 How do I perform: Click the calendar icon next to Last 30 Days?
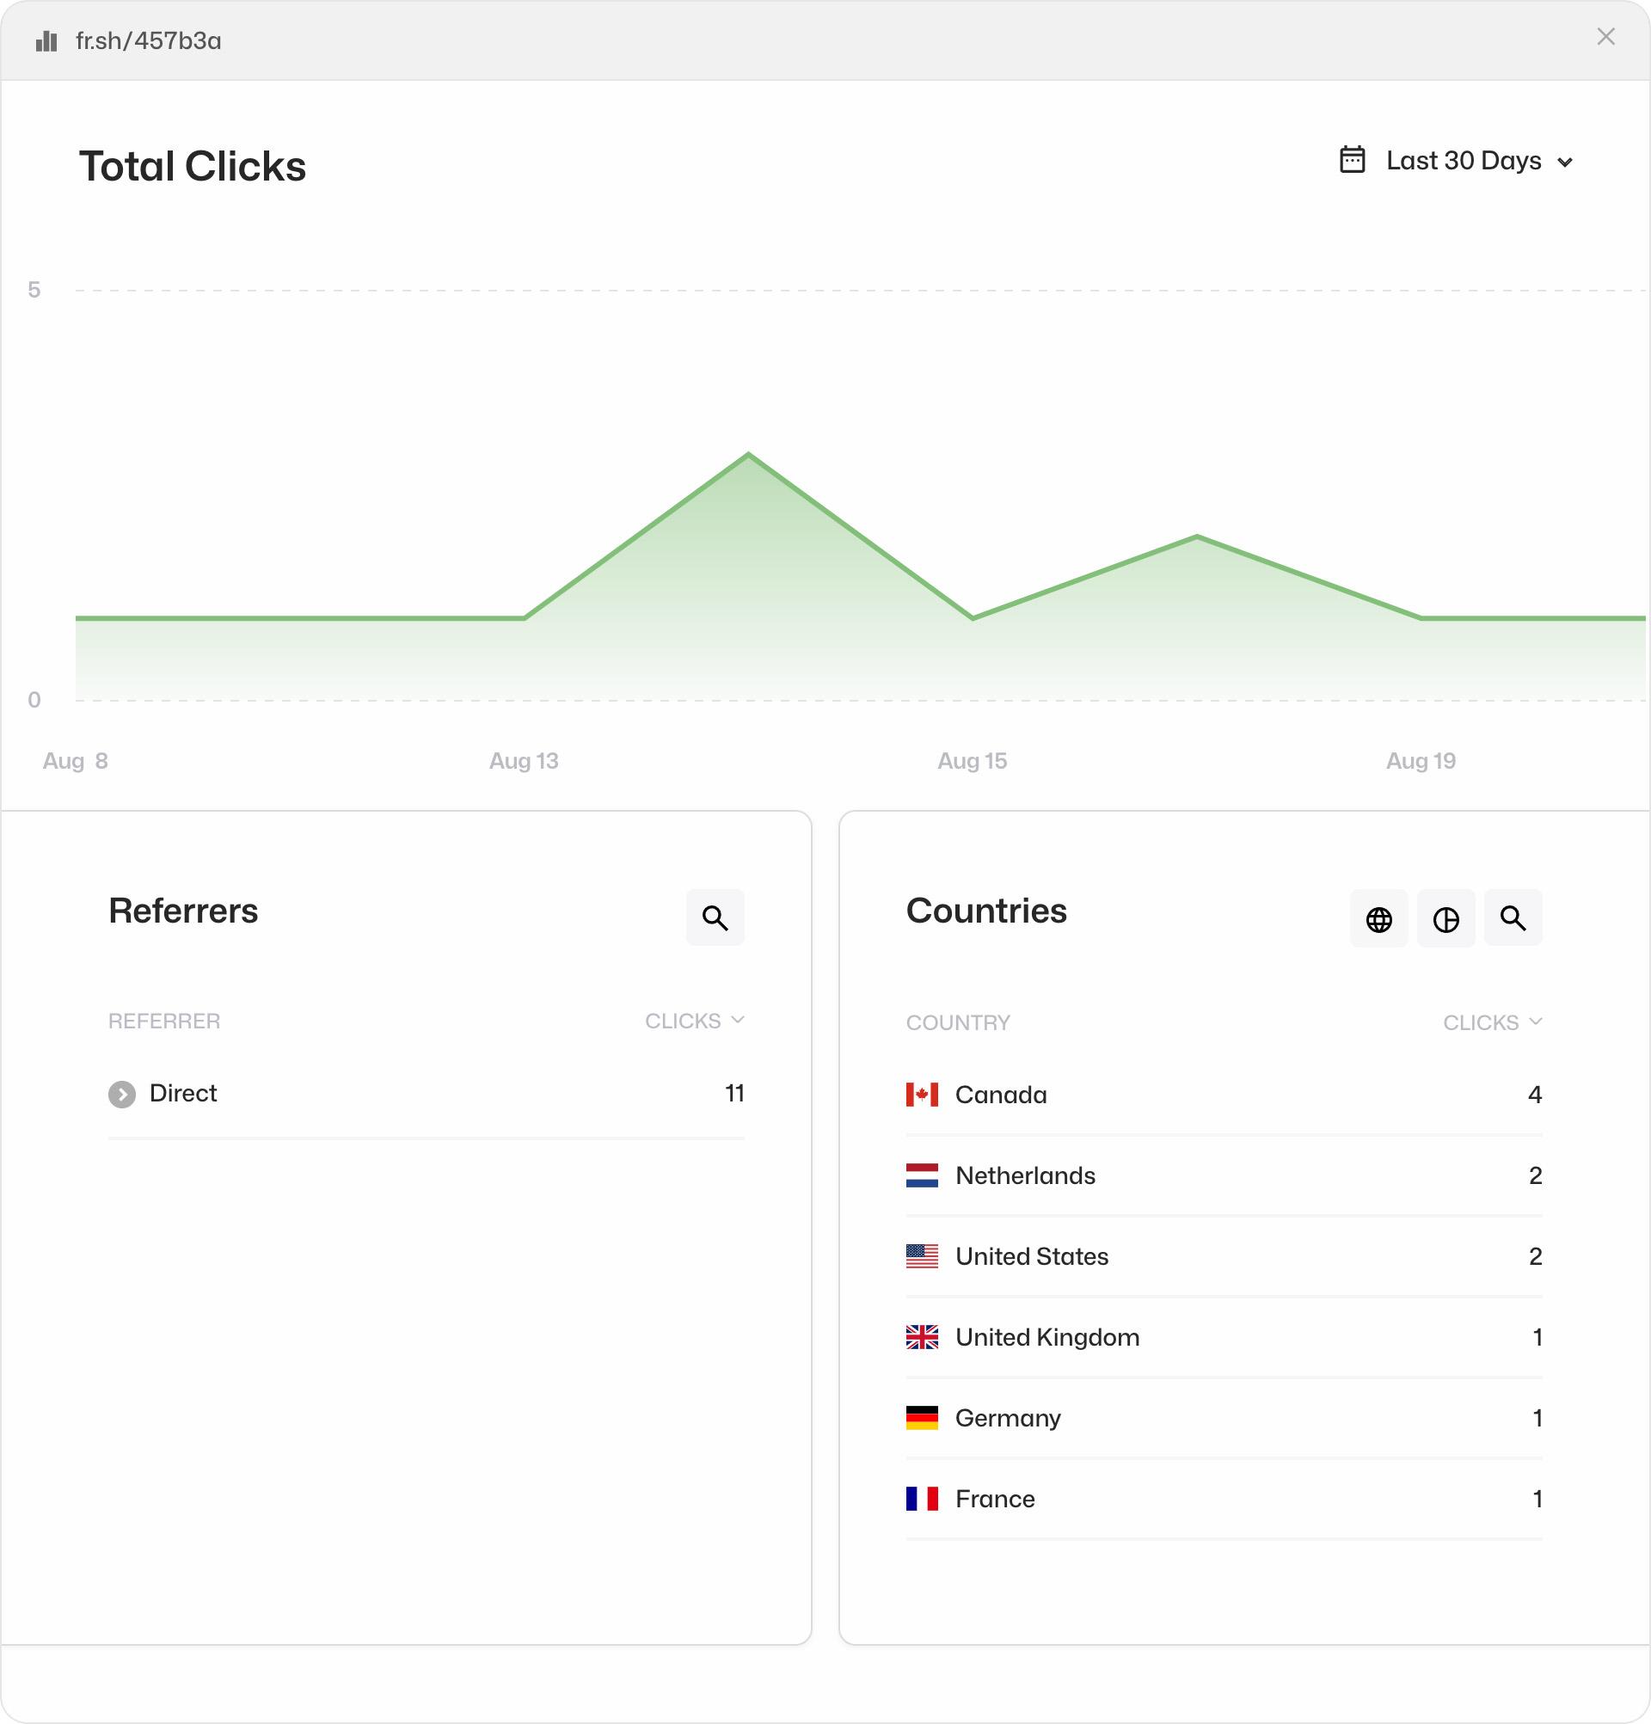coord(1351,160)
